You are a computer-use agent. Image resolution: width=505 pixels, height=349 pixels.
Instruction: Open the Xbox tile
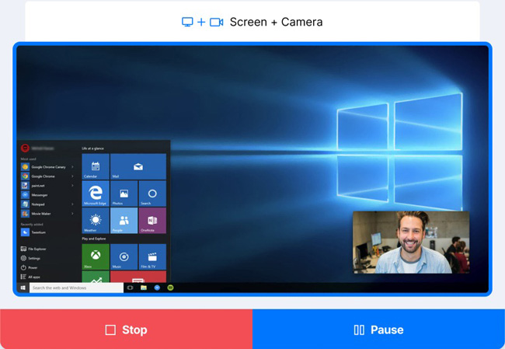(x=96, y=257)
